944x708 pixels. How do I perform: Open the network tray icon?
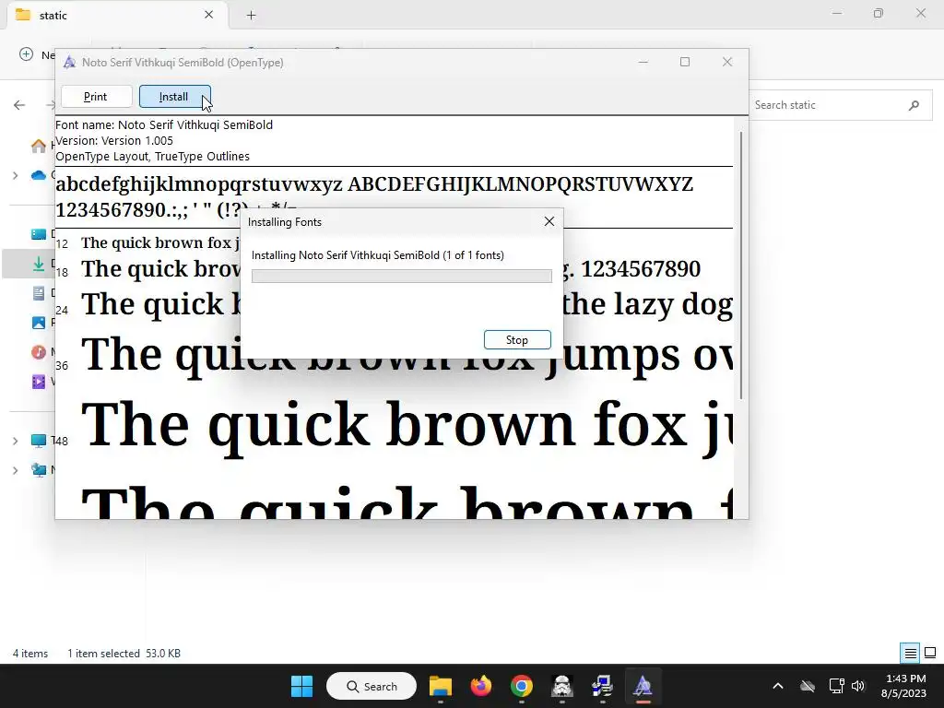(x=836, y=686)
